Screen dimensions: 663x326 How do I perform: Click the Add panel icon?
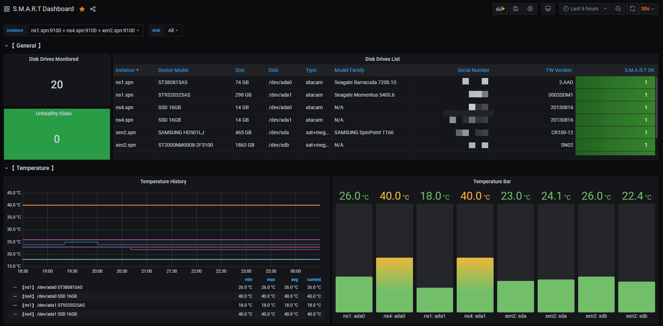(500, 9)
